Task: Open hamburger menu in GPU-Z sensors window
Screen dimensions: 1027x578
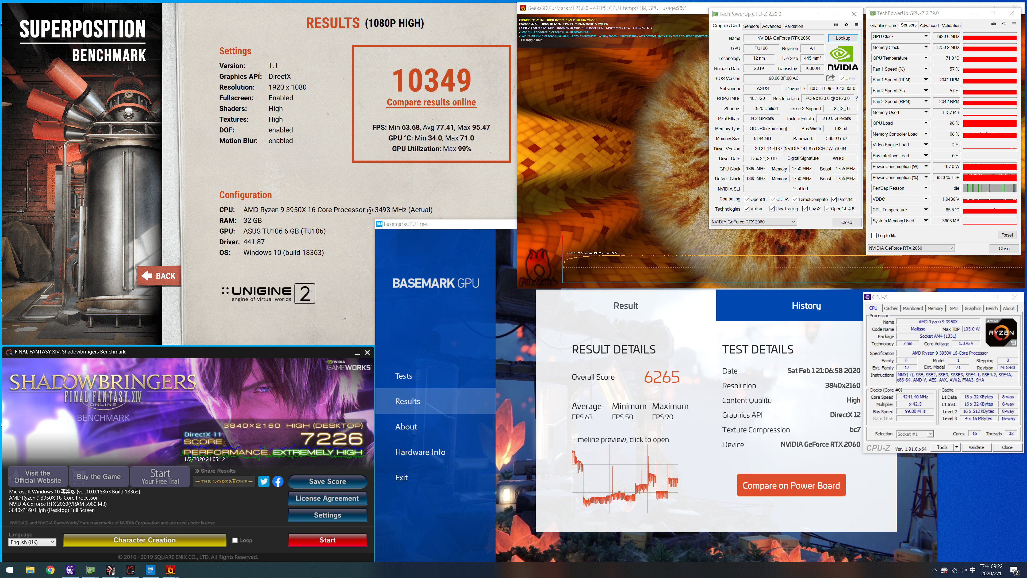Action: [1013, 24]
